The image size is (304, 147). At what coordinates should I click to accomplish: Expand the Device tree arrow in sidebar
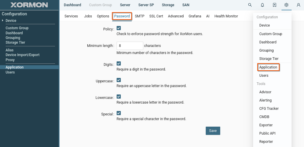[x=3, y=21]
